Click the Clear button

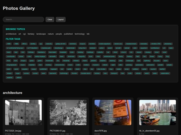(x=50, y=19)
